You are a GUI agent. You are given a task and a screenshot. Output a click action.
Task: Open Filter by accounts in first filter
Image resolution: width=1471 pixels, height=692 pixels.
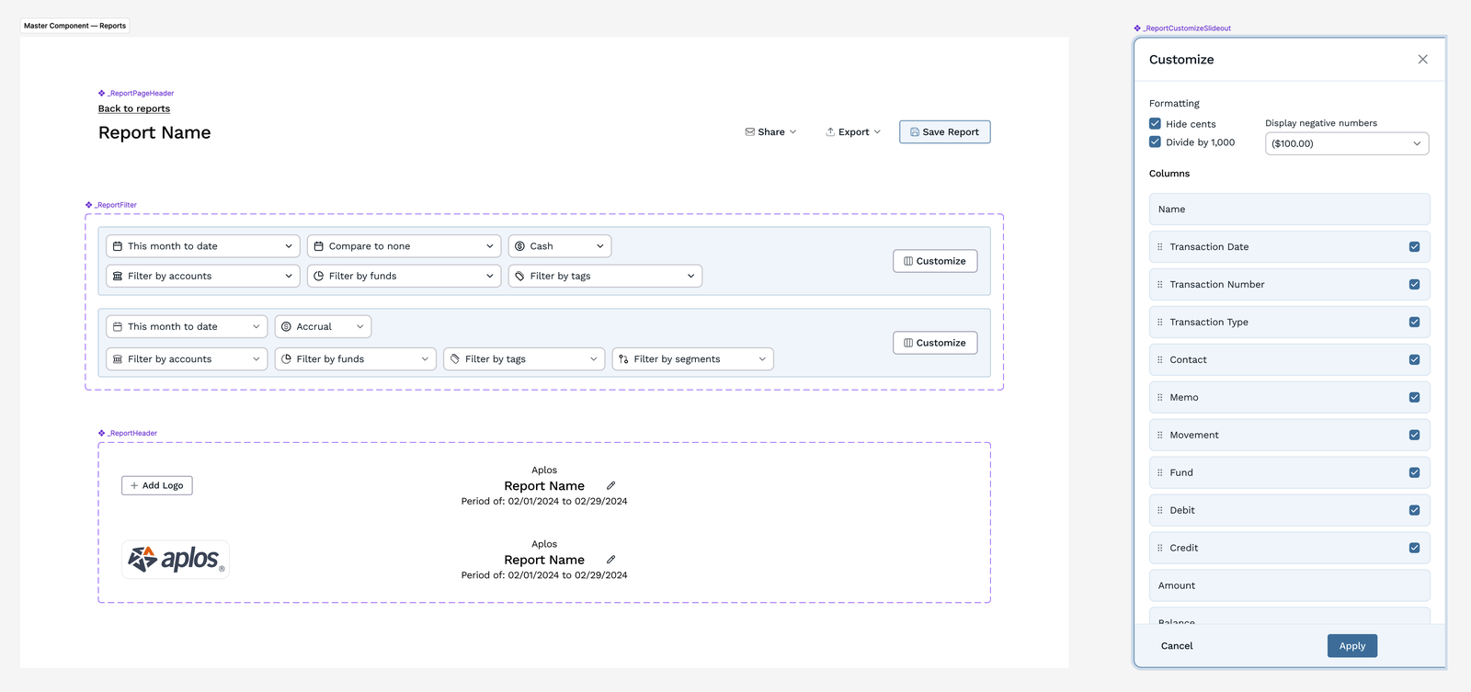tap(203, 276)
